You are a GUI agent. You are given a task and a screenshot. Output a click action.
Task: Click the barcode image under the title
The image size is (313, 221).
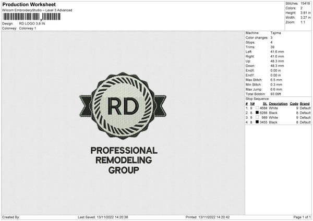click(x=31, y=17)
